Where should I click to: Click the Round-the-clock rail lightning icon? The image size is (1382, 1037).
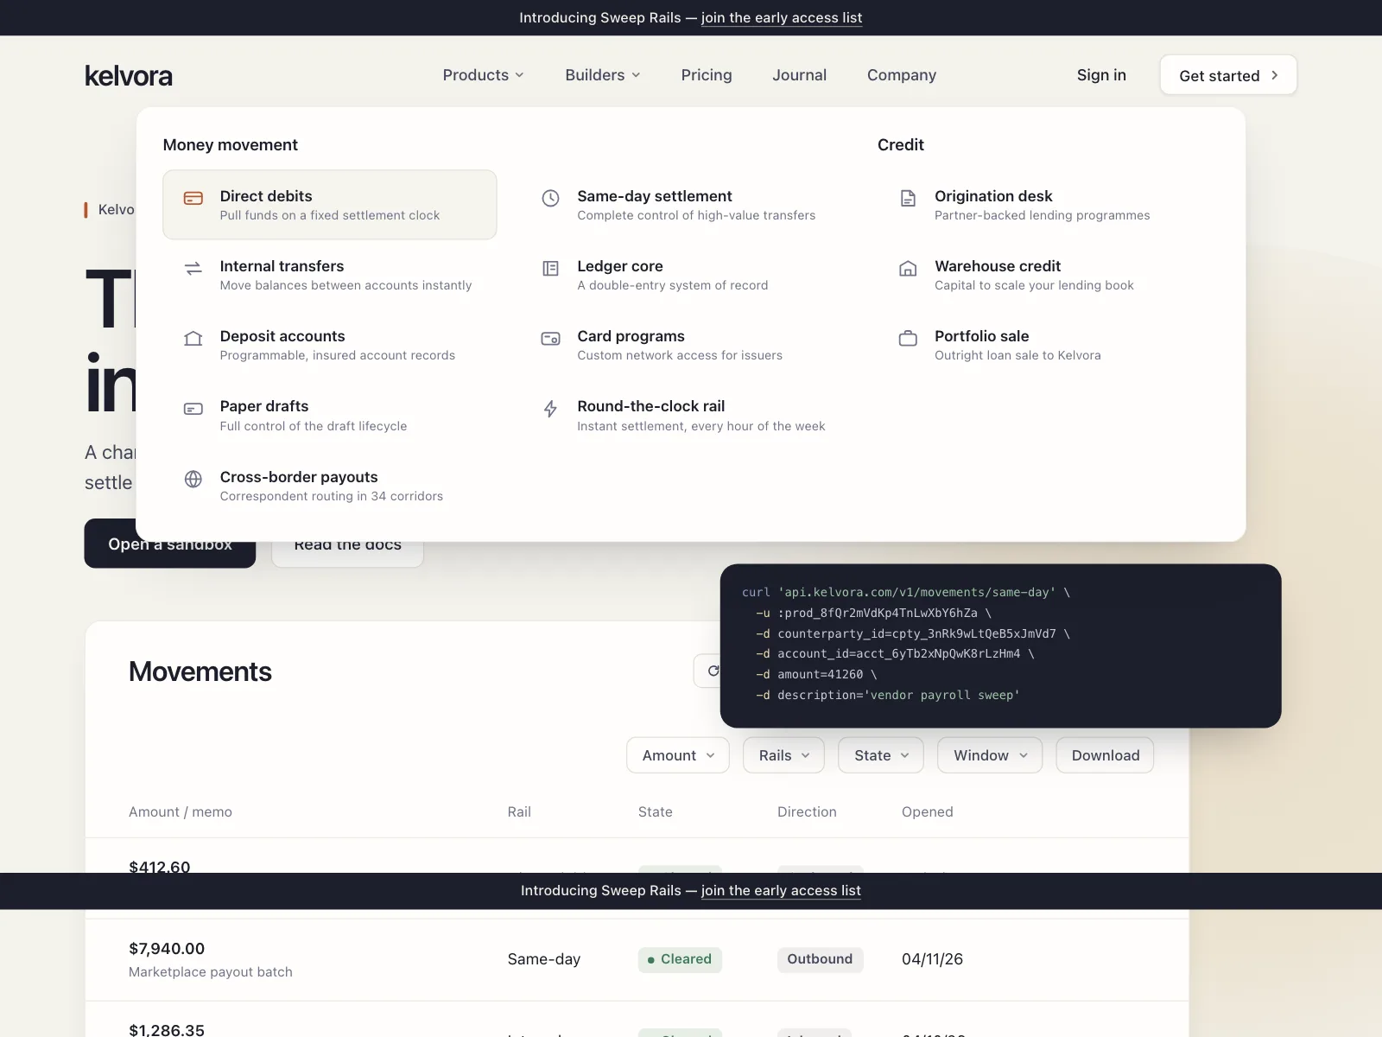550,409
